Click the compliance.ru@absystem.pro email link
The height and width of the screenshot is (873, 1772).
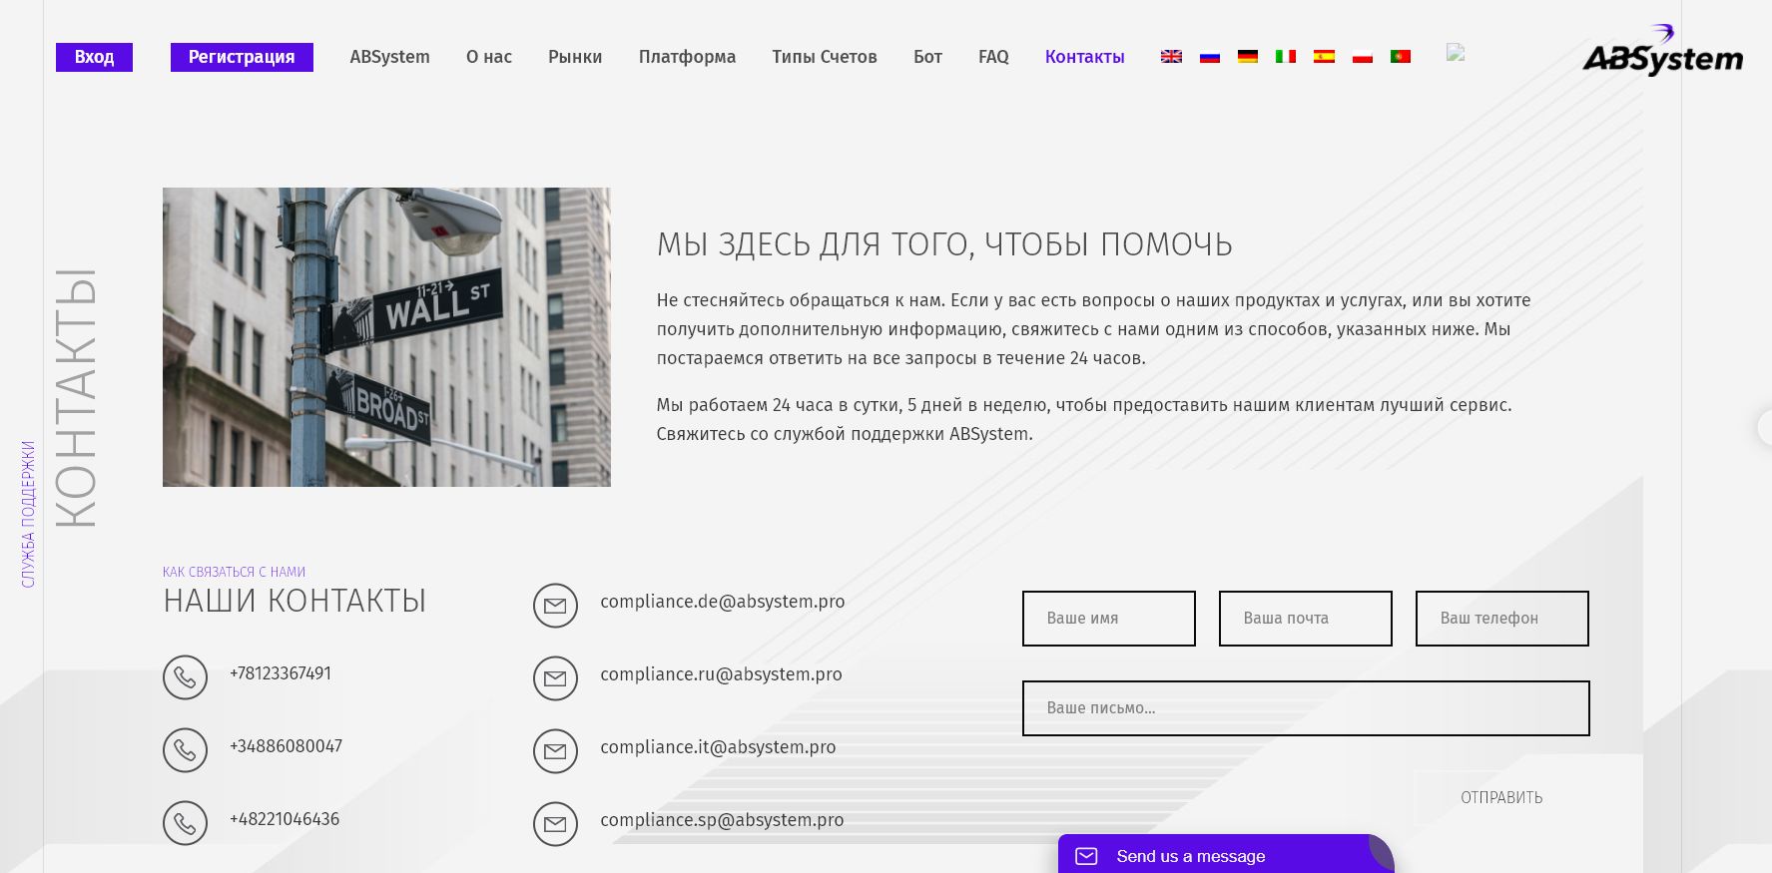pyautogui.click(x=721, y=674)
